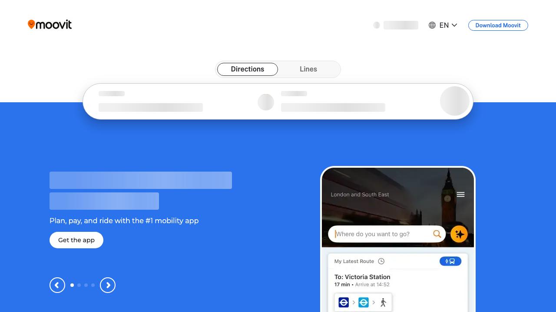
Task: Select the fourth carousel dot
Action: (93, 285)
